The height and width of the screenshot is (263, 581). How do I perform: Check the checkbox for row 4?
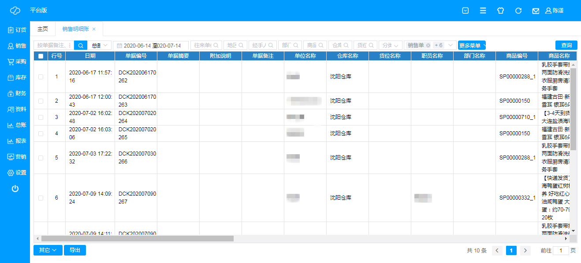41,133
